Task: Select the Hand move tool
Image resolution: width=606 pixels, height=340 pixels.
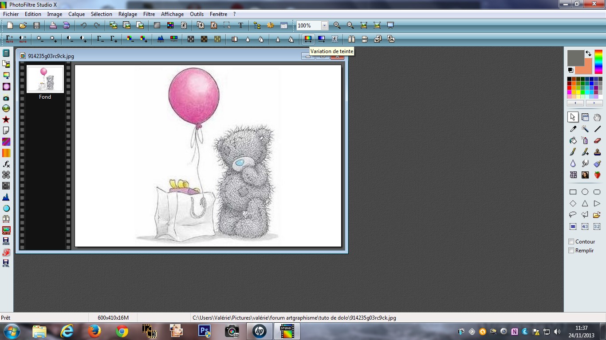Action: (597, 117)
